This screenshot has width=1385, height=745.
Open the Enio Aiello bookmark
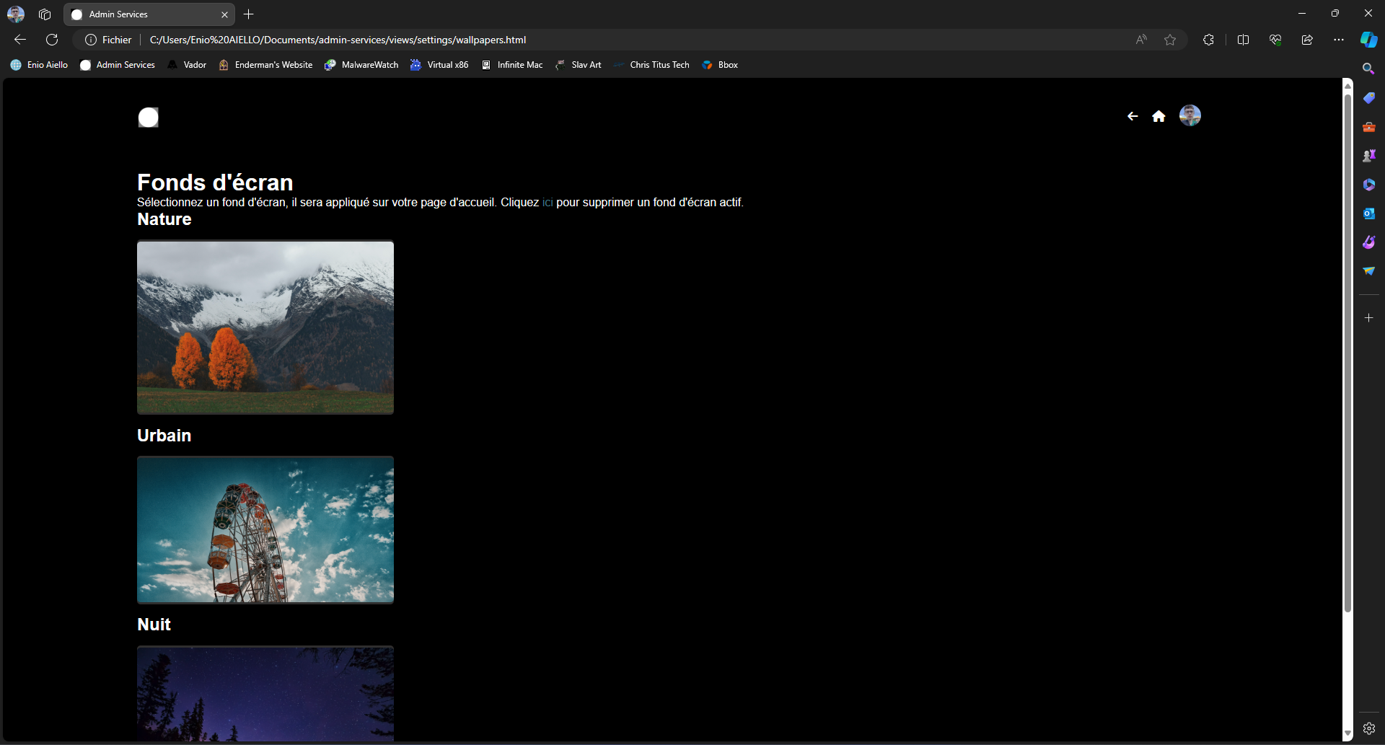[x=39, y=65]
